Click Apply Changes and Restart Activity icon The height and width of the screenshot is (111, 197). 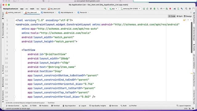(147, 9)
